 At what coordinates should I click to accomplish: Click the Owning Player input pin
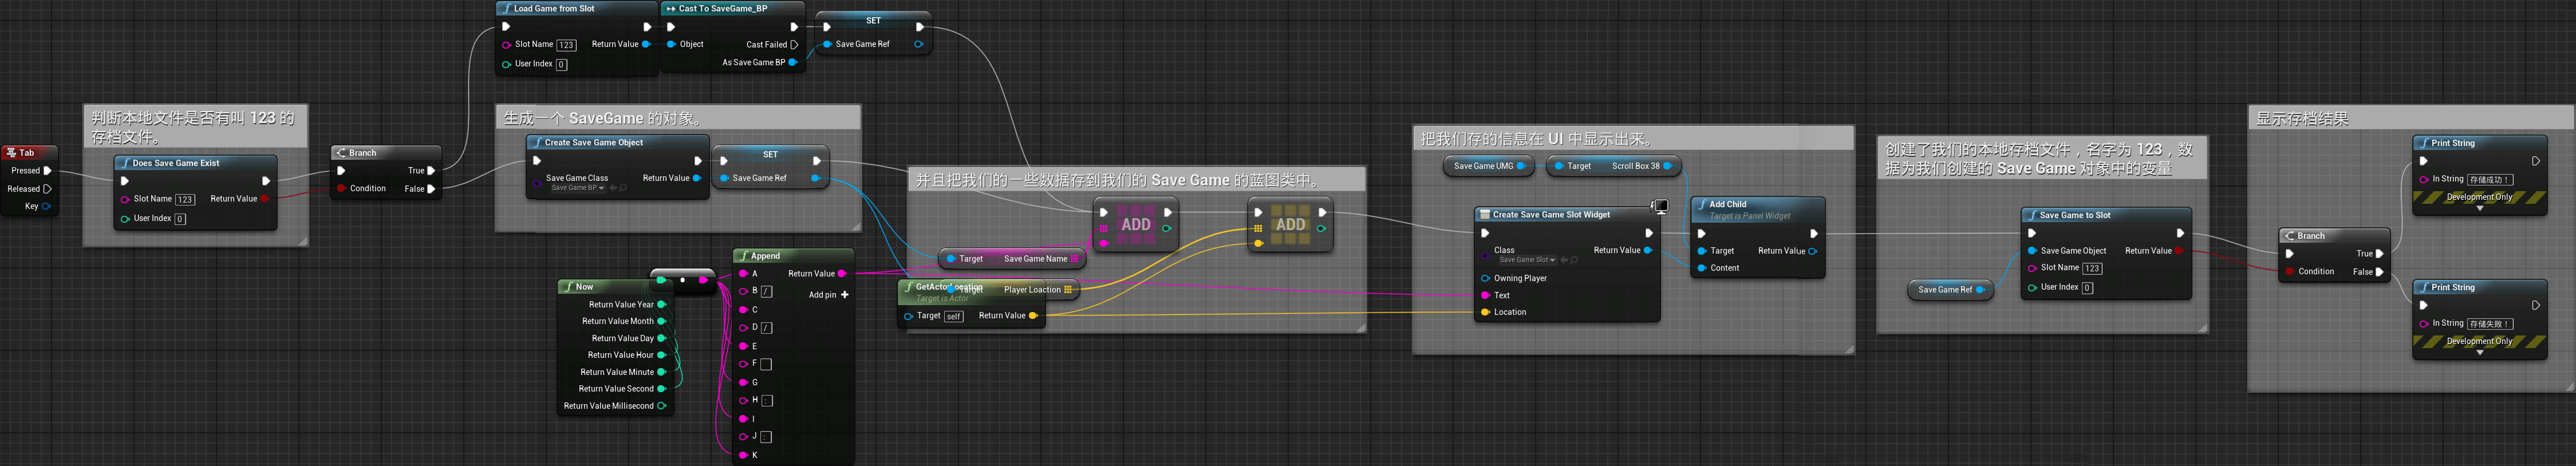click(1486, 278)
